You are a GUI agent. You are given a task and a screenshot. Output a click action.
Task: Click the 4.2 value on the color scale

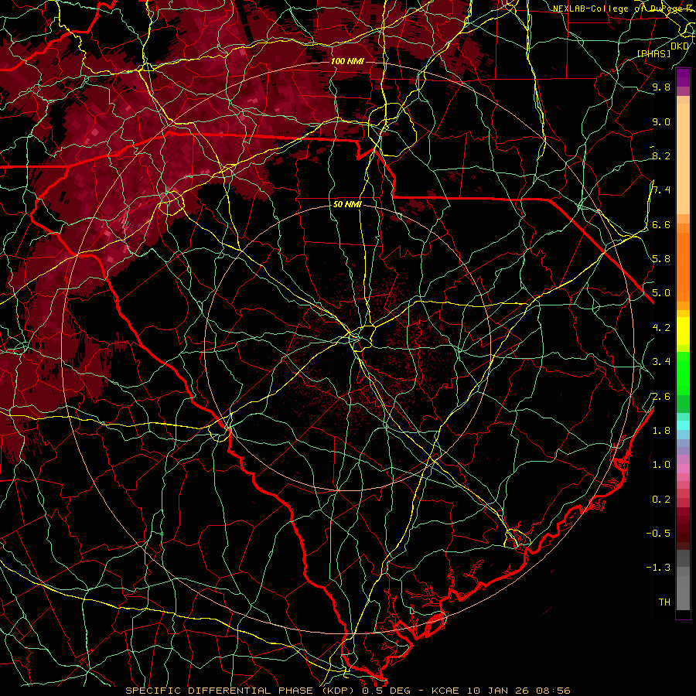pos(661,328)
